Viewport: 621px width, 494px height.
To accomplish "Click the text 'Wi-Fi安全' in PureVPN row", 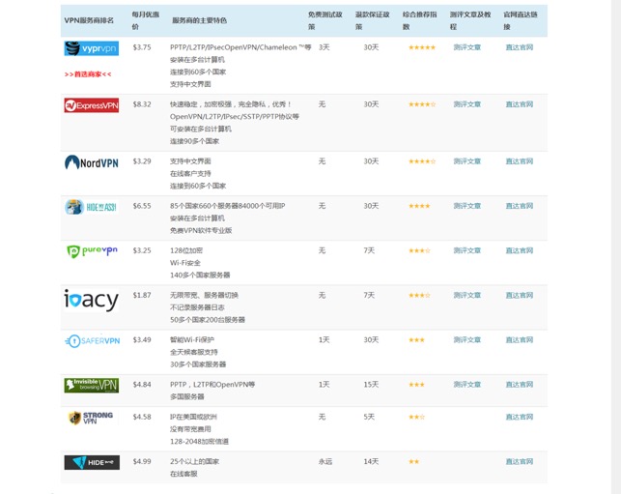I will [x=185, y=263].
